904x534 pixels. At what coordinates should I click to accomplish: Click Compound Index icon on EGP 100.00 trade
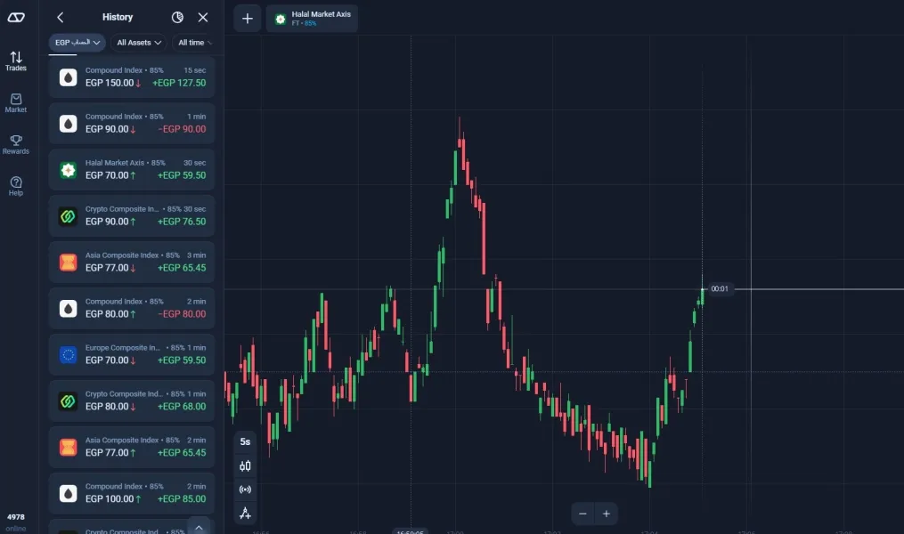[x=68, y=493]
